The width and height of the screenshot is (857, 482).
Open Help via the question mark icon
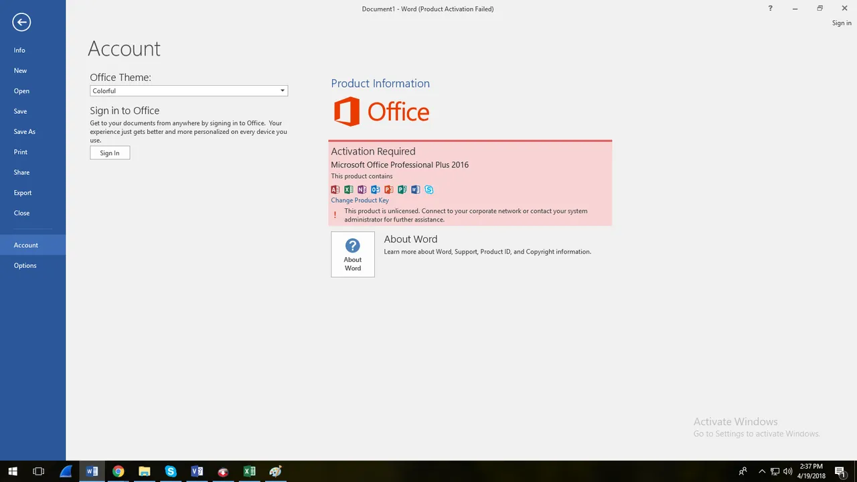click(770, 9)
